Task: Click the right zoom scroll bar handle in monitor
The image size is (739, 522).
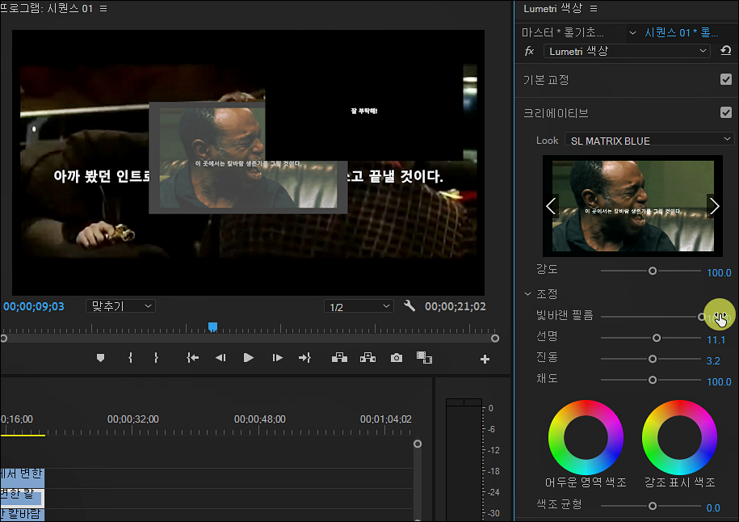Action: tap(495, 338)
